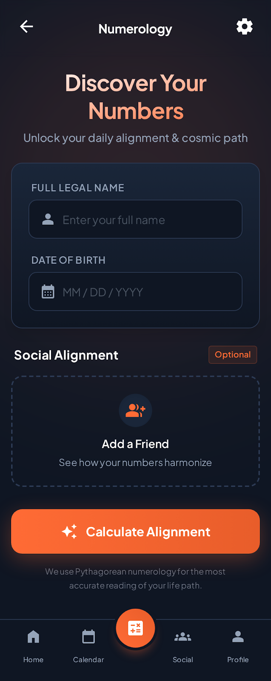
Task: Click the Add a Friend label
Action: 135,444
